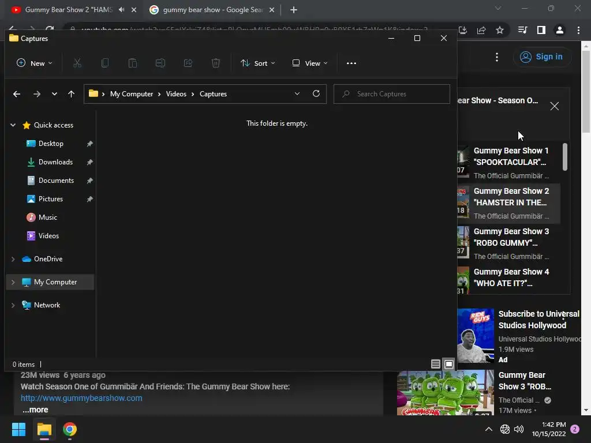Collapse the Quick access section
Image resolution: width=591 pixels, height=443 pixels.
click(13, 125)
